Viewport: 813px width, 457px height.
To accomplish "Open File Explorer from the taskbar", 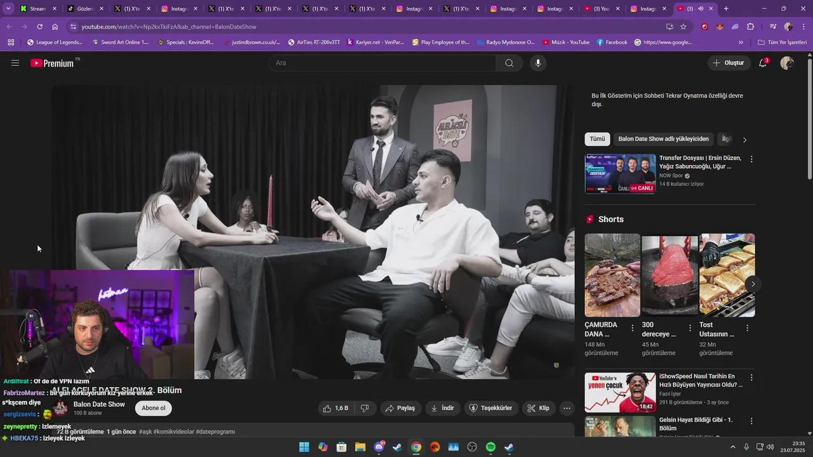I will tap(360, 447).
